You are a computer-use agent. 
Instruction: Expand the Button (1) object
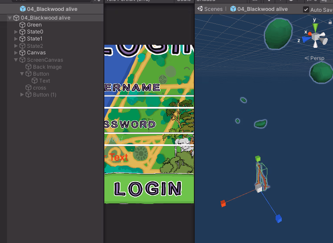[22, 95]
